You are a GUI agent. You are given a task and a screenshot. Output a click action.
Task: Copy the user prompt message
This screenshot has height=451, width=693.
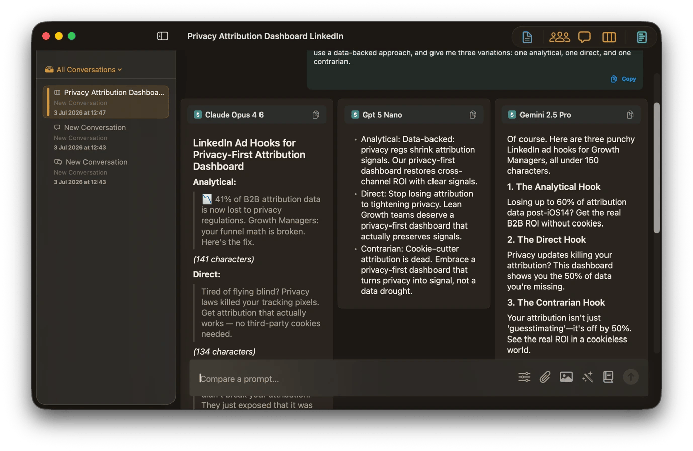623,79
